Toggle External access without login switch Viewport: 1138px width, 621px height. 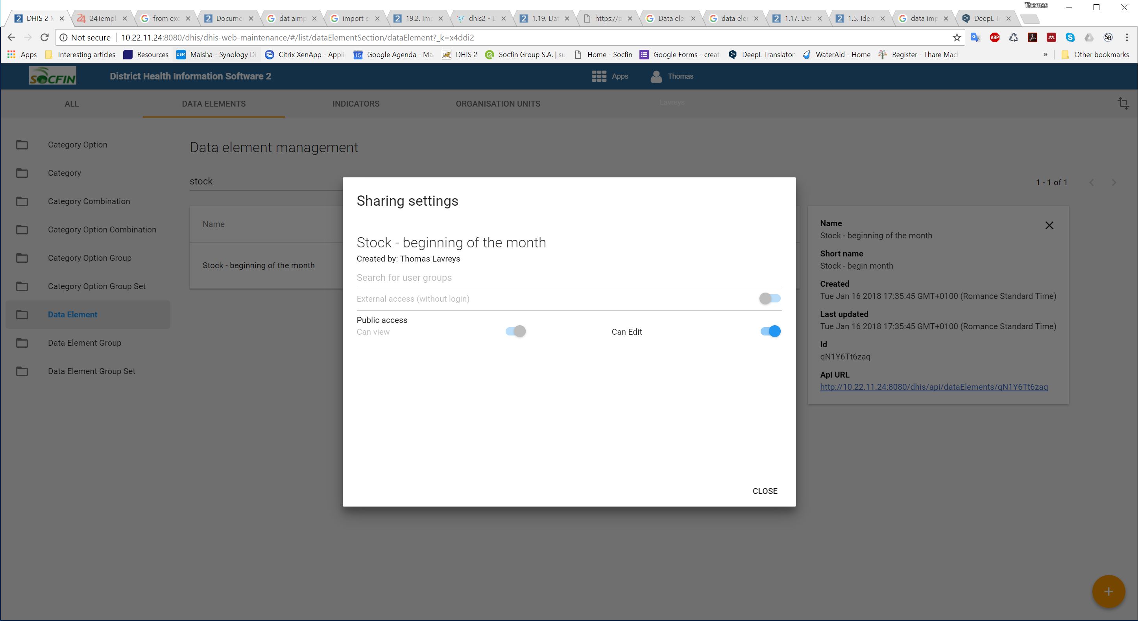click(770, 299)
